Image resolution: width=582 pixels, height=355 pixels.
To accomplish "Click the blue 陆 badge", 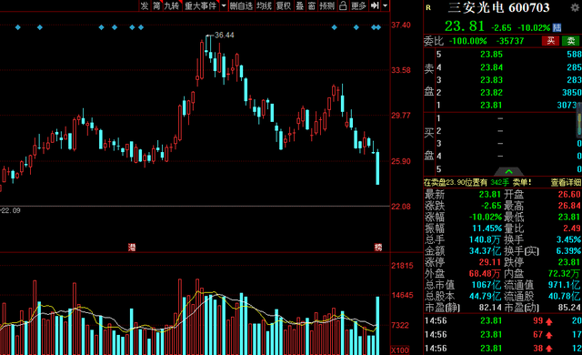I will point(557,27).
